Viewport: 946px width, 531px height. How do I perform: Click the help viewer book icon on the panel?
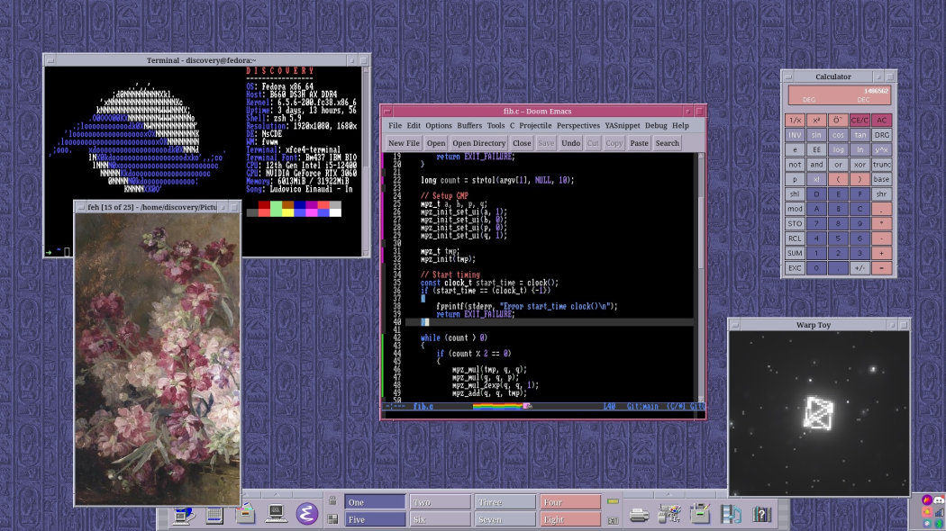(762, 516)
